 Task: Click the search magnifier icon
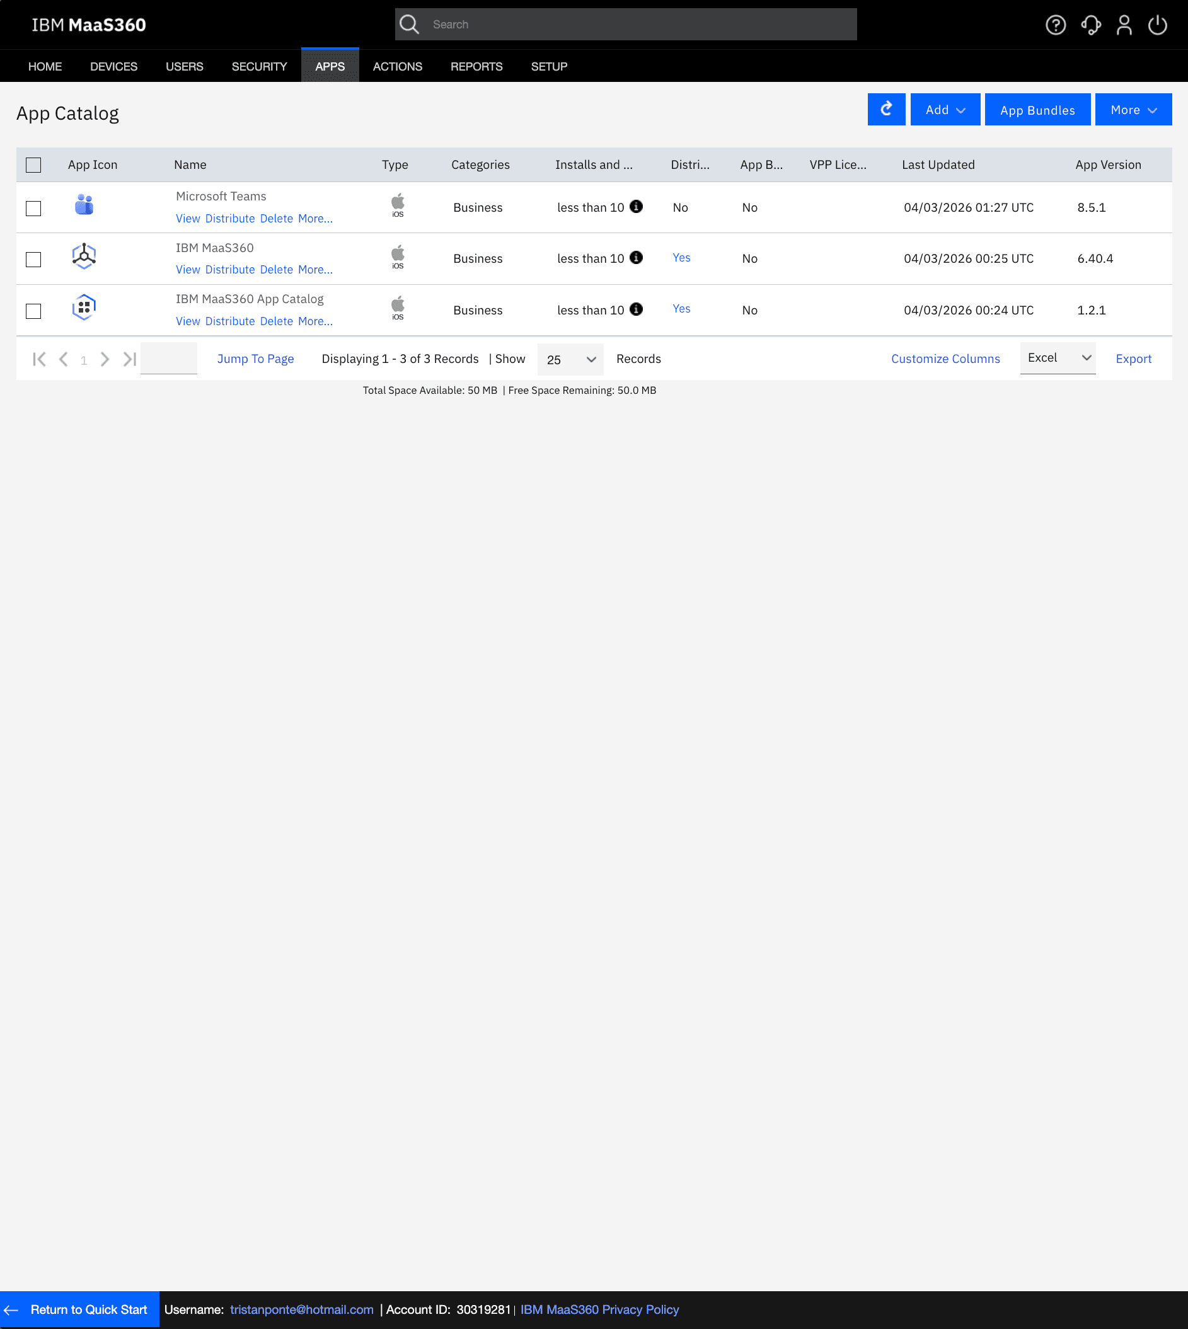[409, 24]
